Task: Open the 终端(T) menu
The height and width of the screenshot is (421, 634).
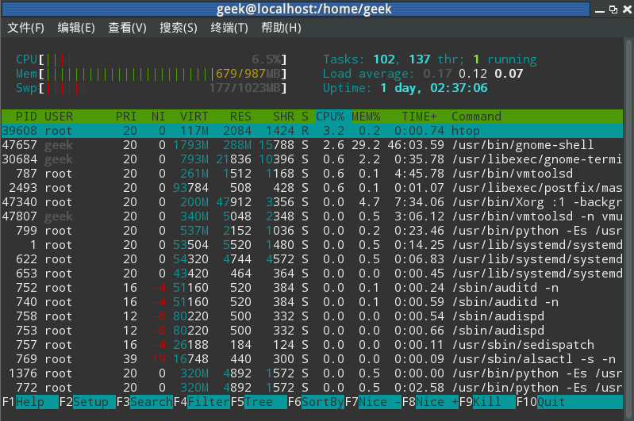Action: point(229,28)
